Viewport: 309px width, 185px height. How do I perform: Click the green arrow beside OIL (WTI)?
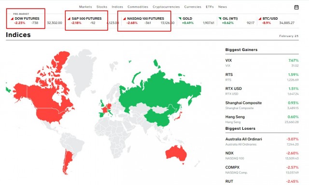pyautogui.click(x=220, y=18)
